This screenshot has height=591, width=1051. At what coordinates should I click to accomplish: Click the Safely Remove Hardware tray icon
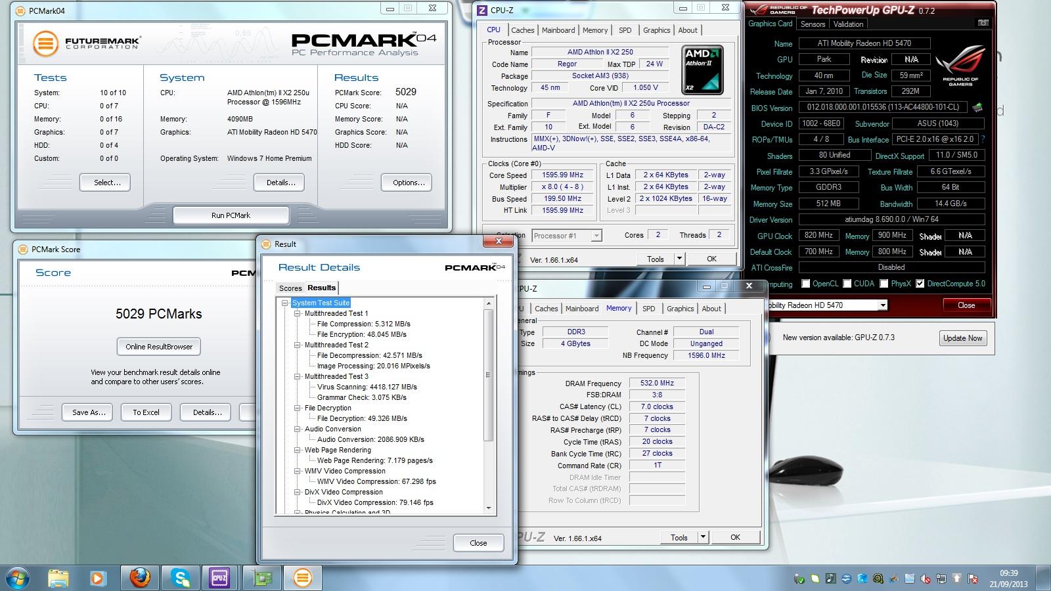[799, 579]
